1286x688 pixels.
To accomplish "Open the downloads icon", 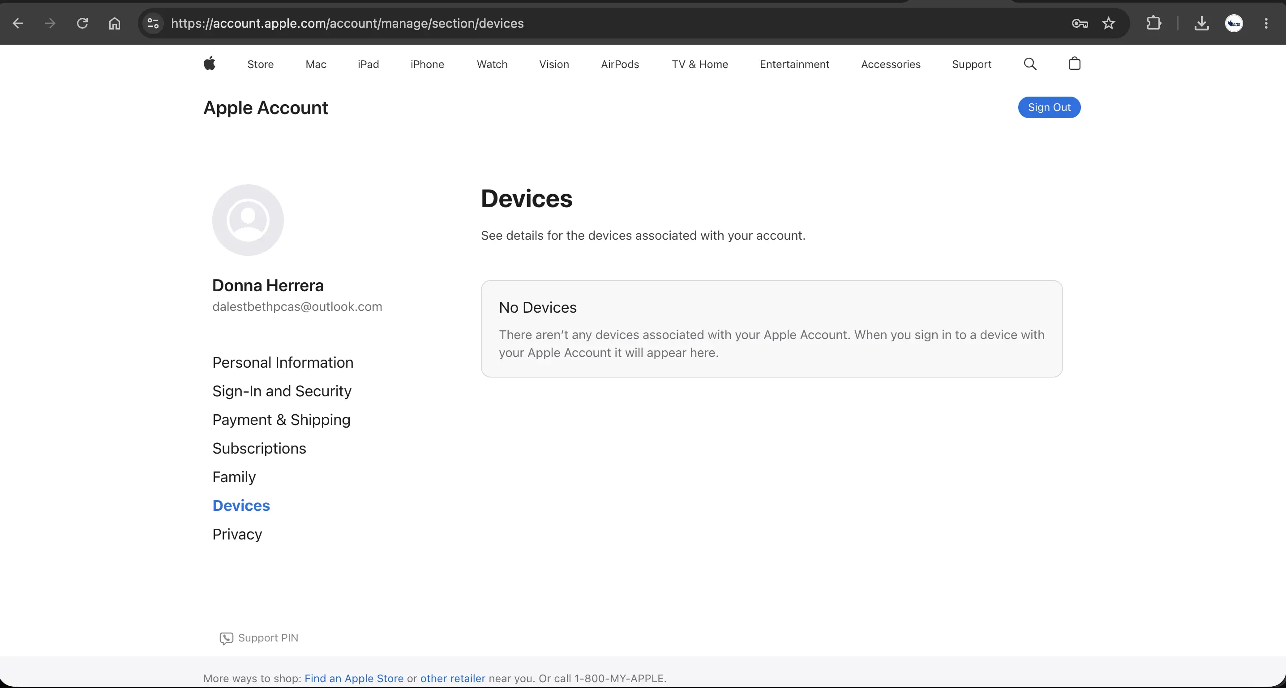I will 1202,23.
